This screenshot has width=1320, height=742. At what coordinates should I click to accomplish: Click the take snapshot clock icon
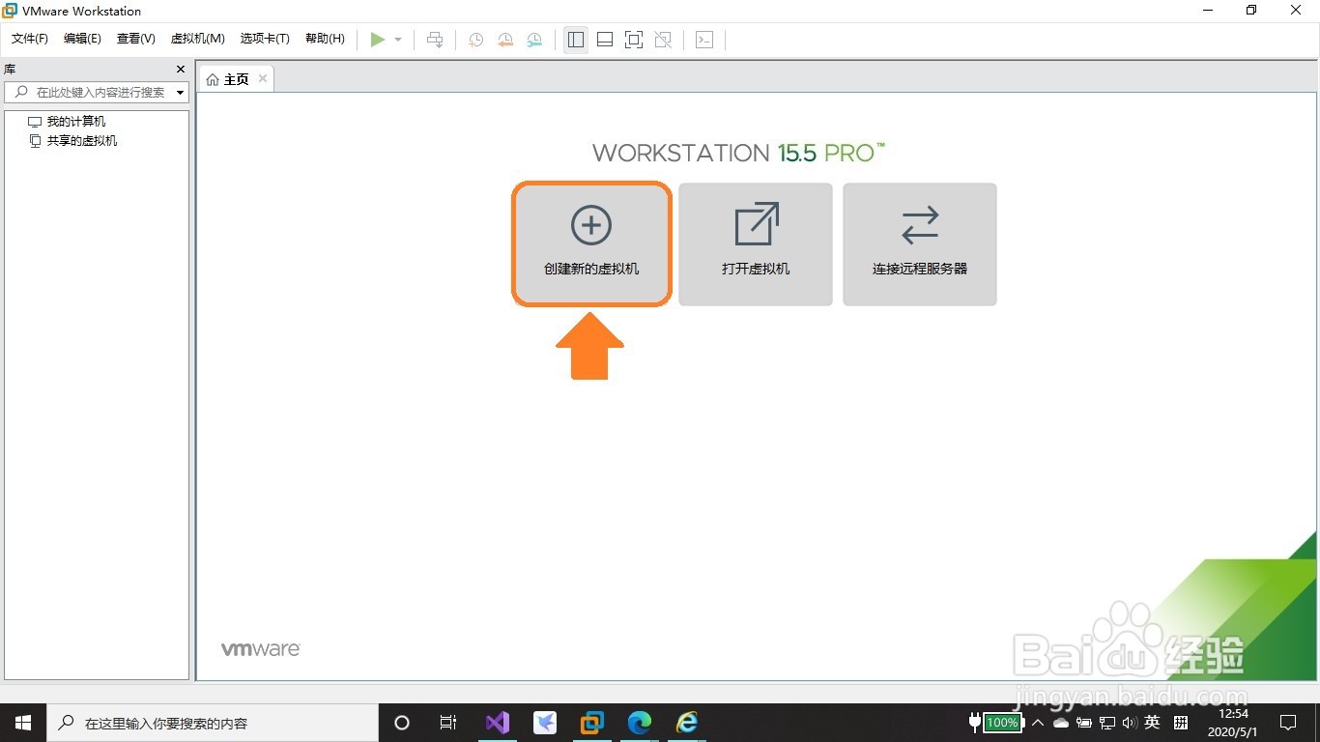[x=476, y=40]
